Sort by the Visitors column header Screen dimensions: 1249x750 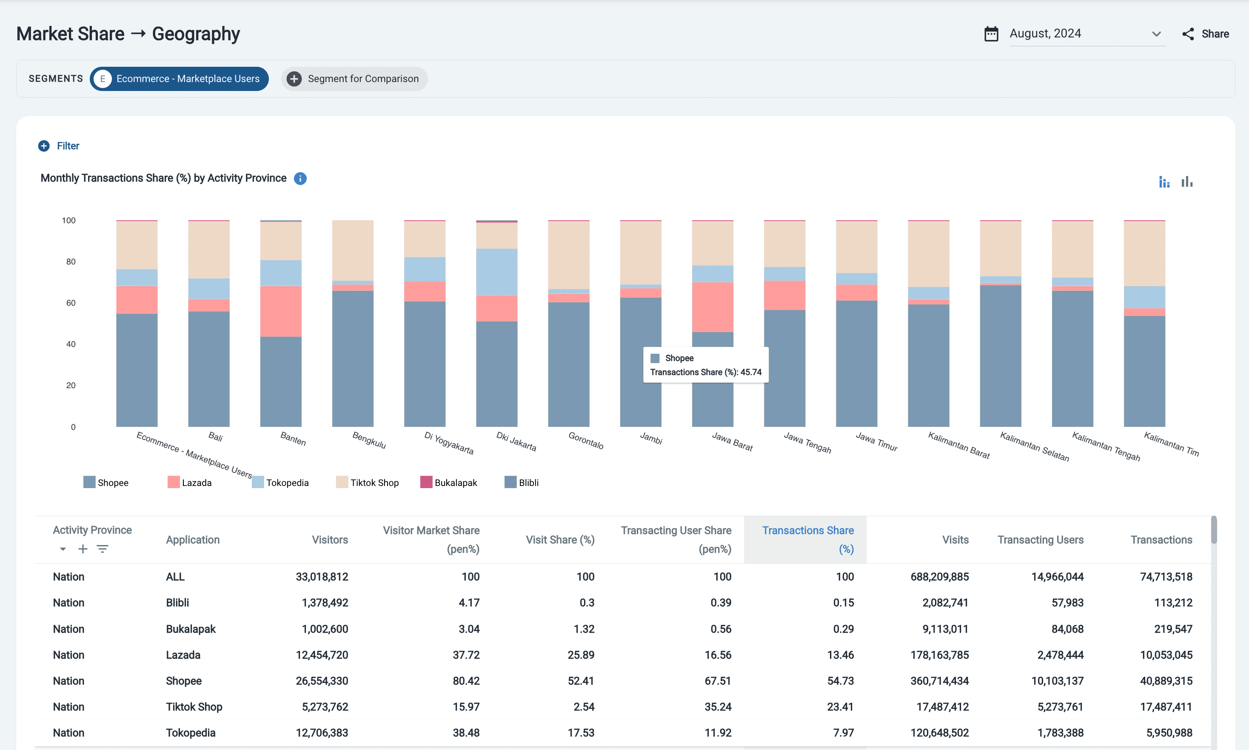click(330, 540)
